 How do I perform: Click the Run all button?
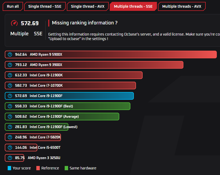[x=13, y=7]
